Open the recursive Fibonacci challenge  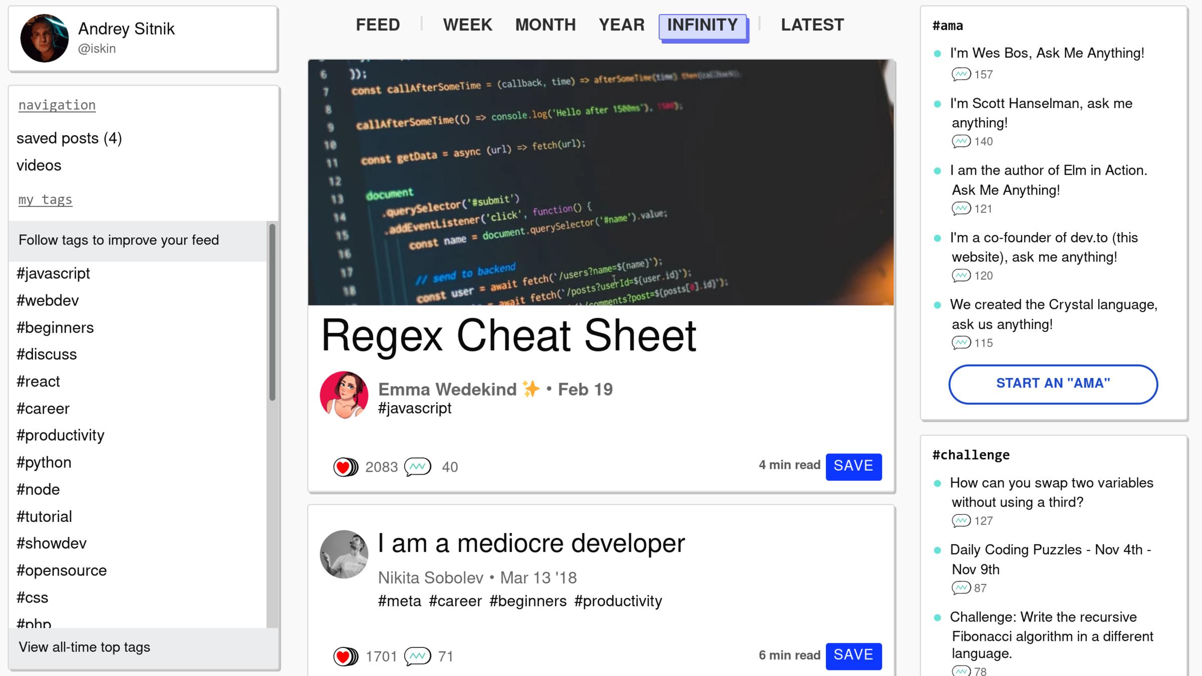click(1052, 635)
